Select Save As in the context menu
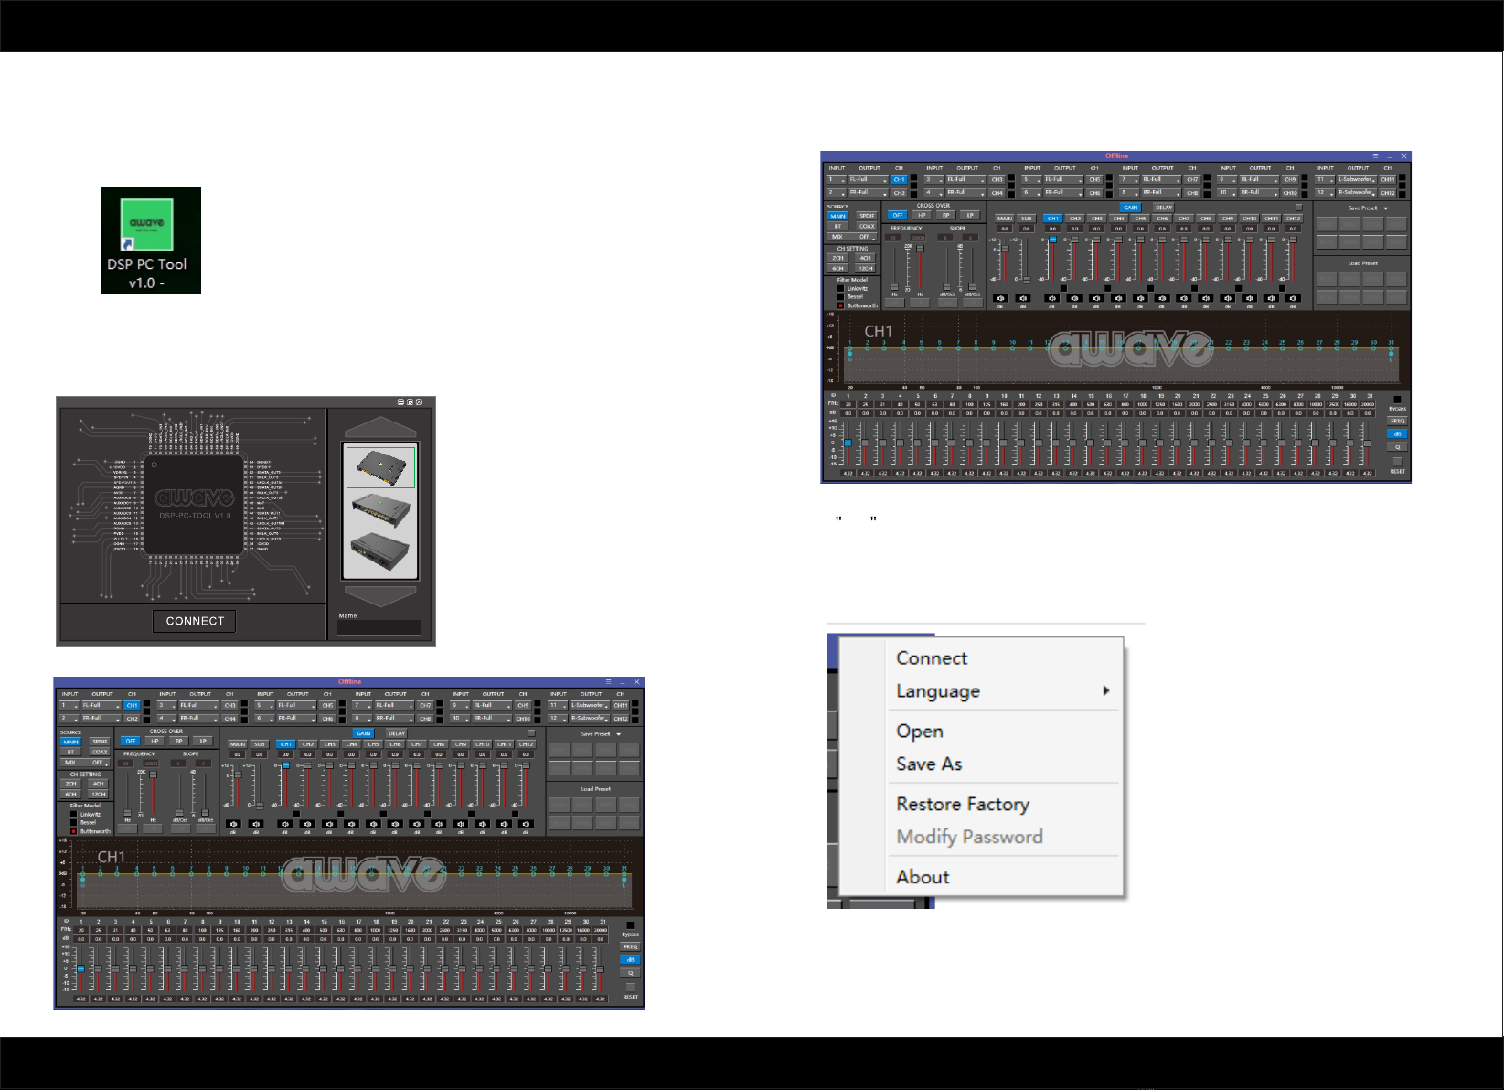The image size is (1504, 1090). pyautogui.click(x=929, y=764)
